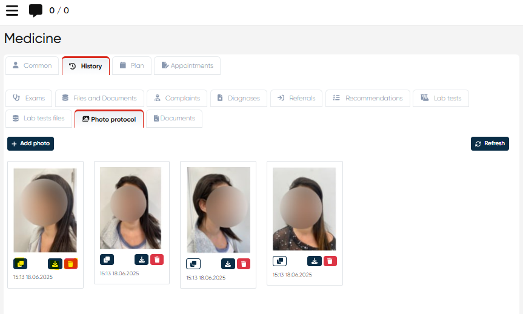Switch to the Common tab

(x=33, y=66)
